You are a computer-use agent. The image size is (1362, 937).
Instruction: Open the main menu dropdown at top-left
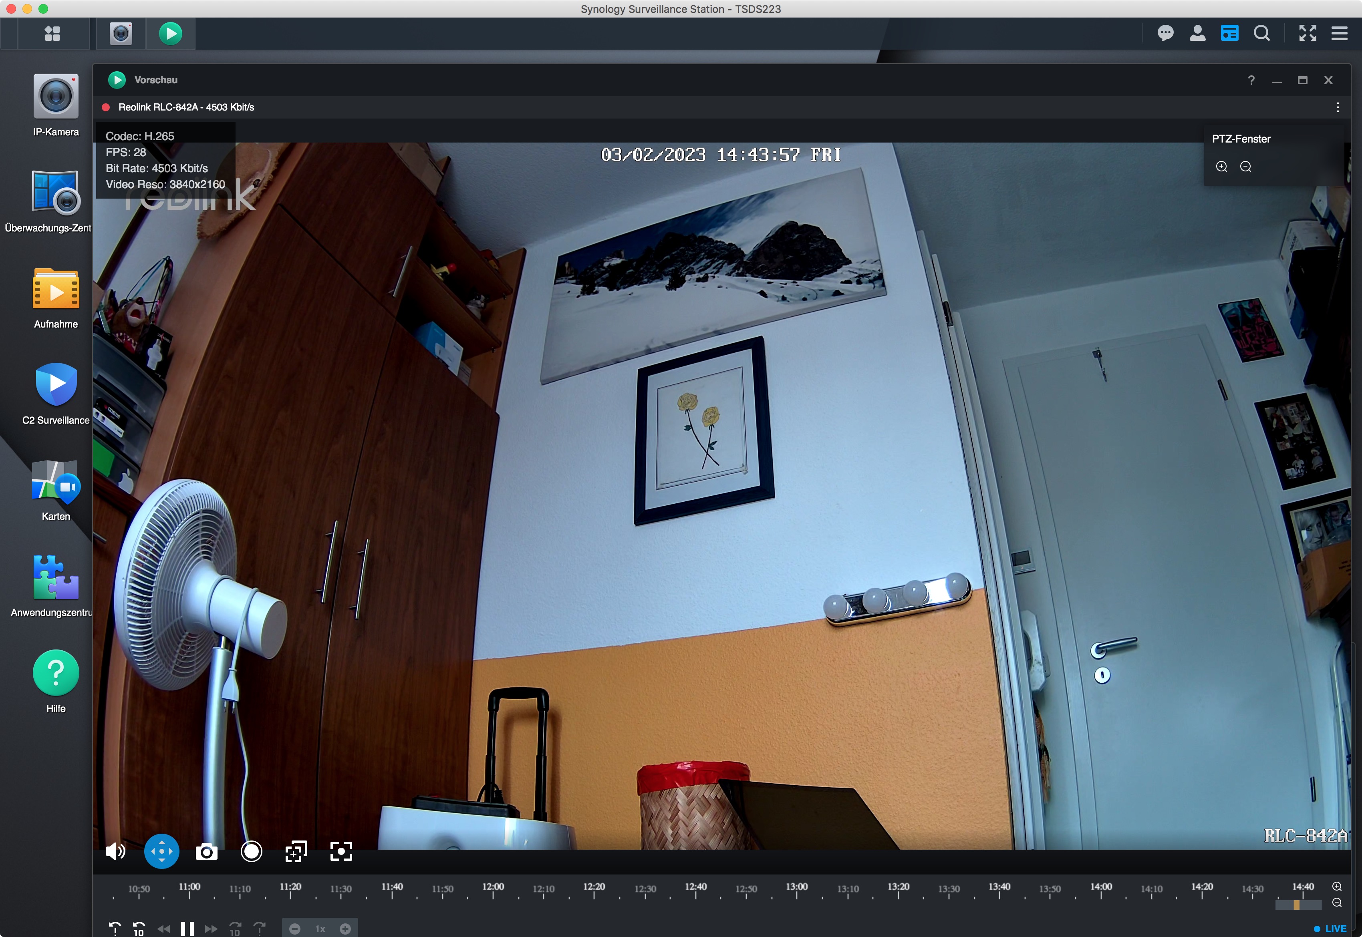[x=52, y=34]
